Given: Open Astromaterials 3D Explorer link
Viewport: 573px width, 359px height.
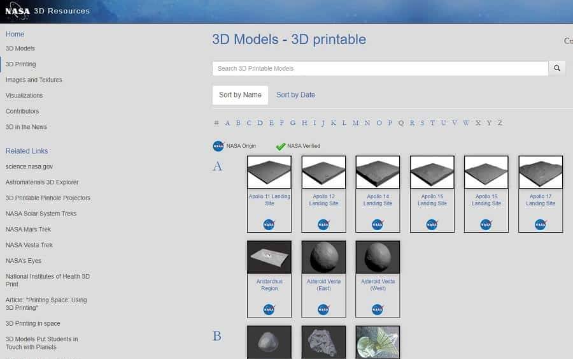Looking at the screenshot, I should (42, 182).
